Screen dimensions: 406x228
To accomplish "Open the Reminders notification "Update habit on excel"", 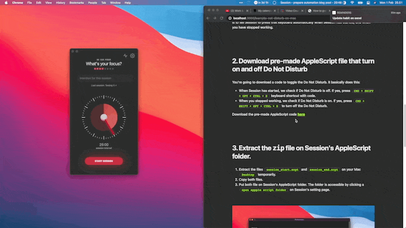I will click(x=367, y=16).
